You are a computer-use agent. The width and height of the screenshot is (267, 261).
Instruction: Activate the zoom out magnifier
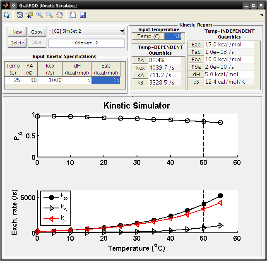pos(50,15)
